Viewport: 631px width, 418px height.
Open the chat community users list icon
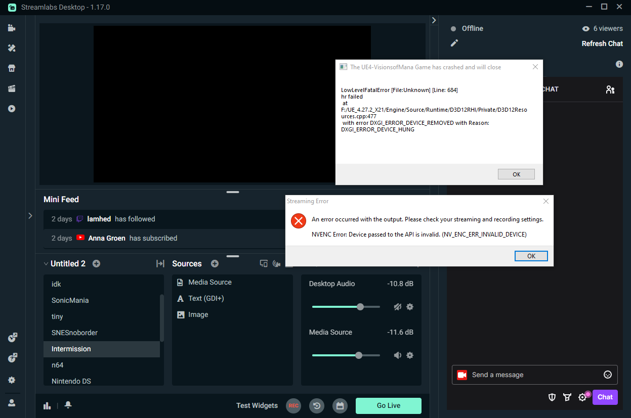click(x=610, y=89)
